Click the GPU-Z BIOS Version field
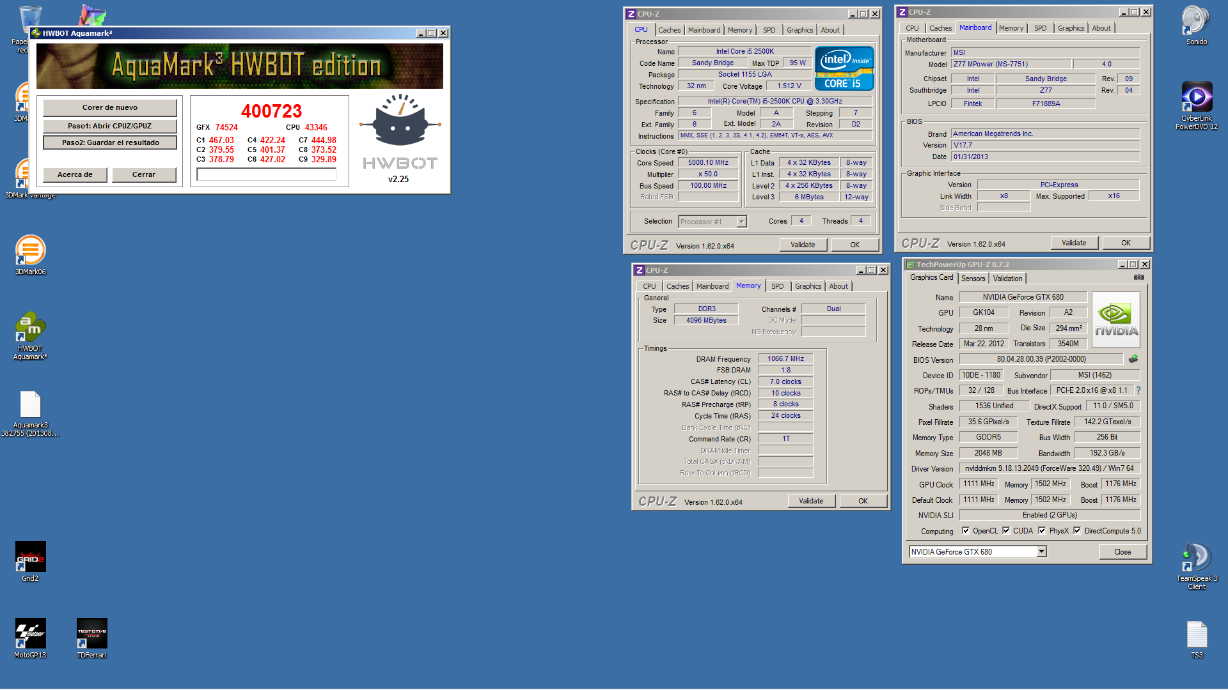Image resolution: width=1228 pixels, height=690 pixels. 1041,359
